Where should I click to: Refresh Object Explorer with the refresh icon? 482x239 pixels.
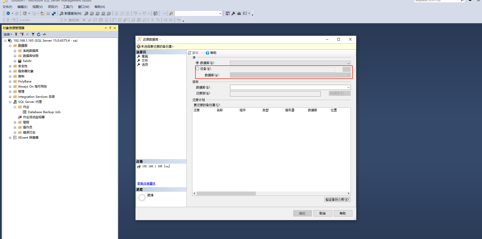click(x=39, y=34)
